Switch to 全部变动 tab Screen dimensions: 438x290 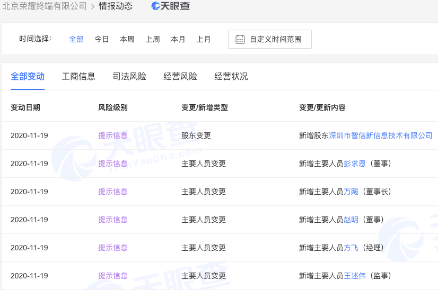28,76
